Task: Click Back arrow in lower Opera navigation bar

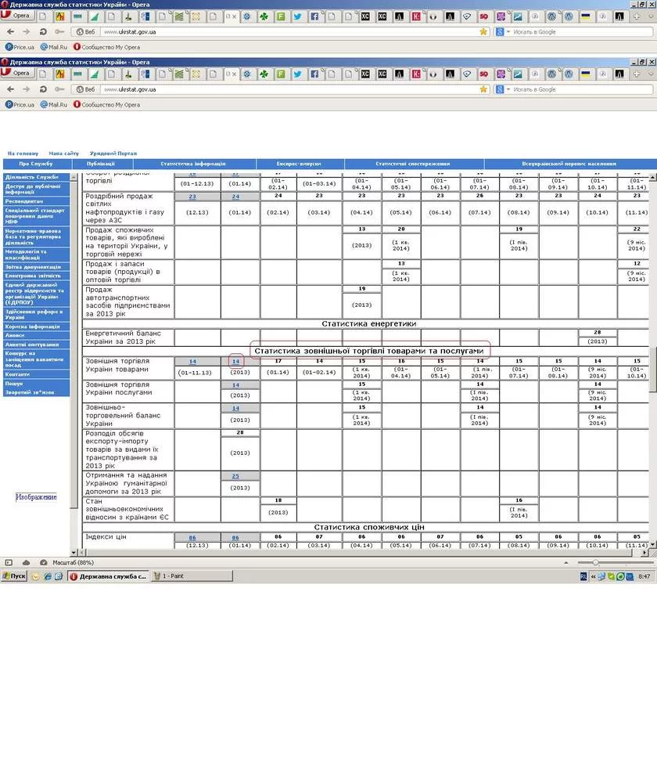Action: 10,89
